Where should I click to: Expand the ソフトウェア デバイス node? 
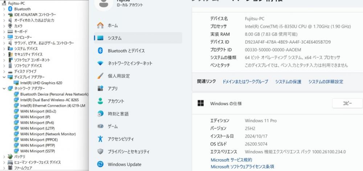point(4,66)
